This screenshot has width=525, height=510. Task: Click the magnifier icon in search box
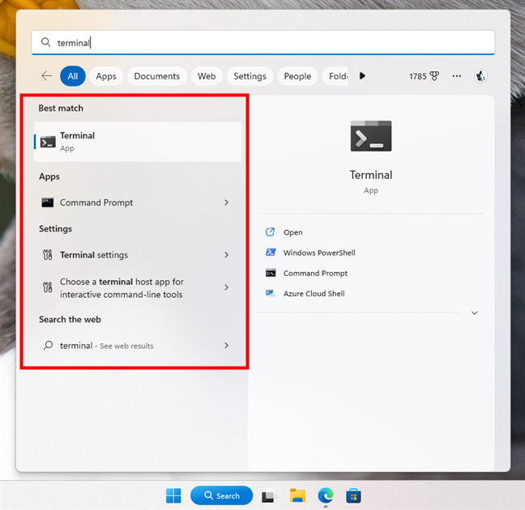coord(45,42)
